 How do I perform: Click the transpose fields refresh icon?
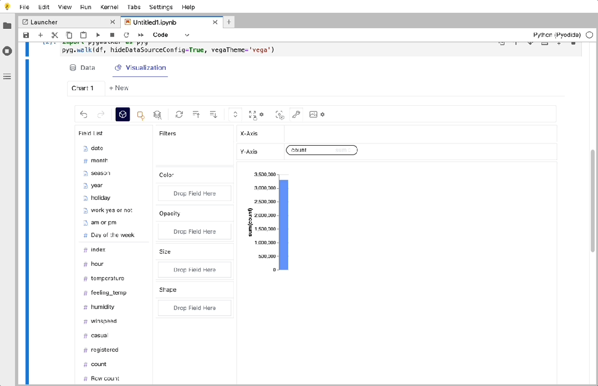tap(179, 114)
